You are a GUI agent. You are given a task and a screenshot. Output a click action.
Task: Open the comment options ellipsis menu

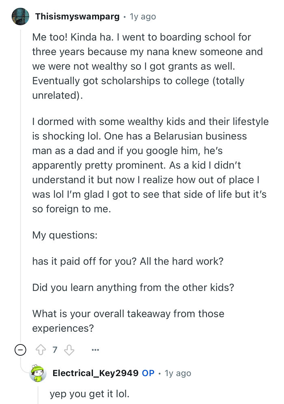coord(95,349)
